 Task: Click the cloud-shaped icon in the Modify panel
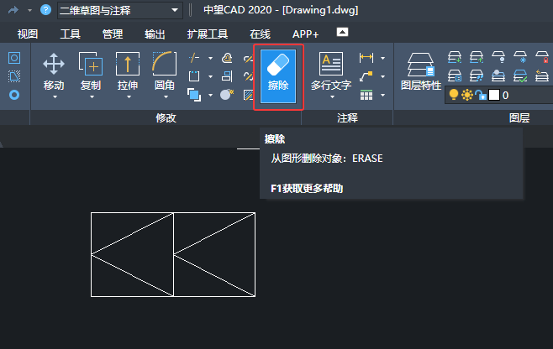click(x=227, y=58)
